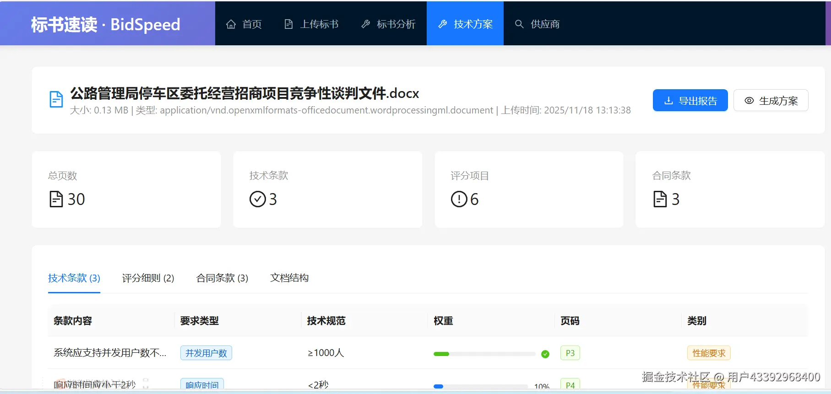Viewport: 831px width, 394px height.
Task: Switch to the 合同条款 (3) tab
Action: (x=222, y=278)
